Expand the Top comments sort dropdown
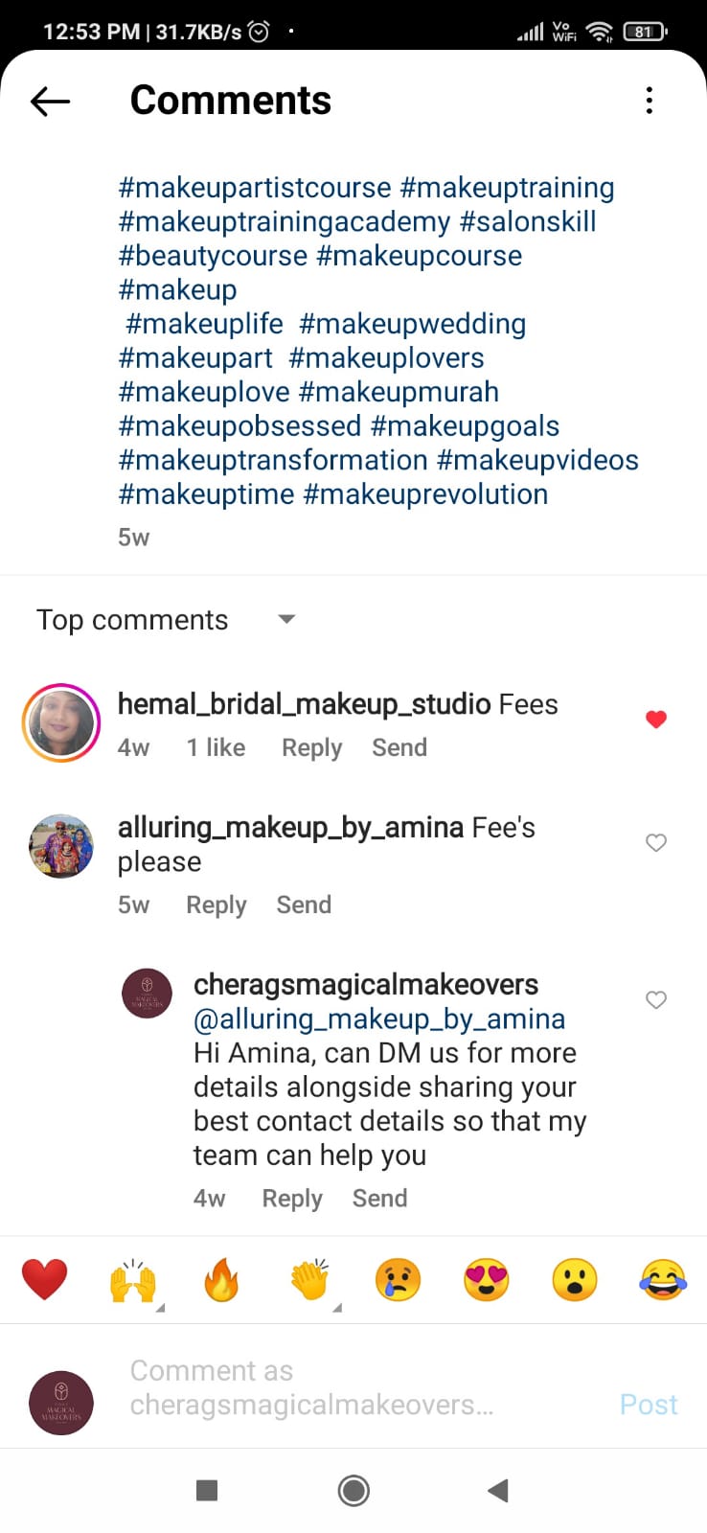This screenshot has width=707, height=1533. tap(286, 620)
